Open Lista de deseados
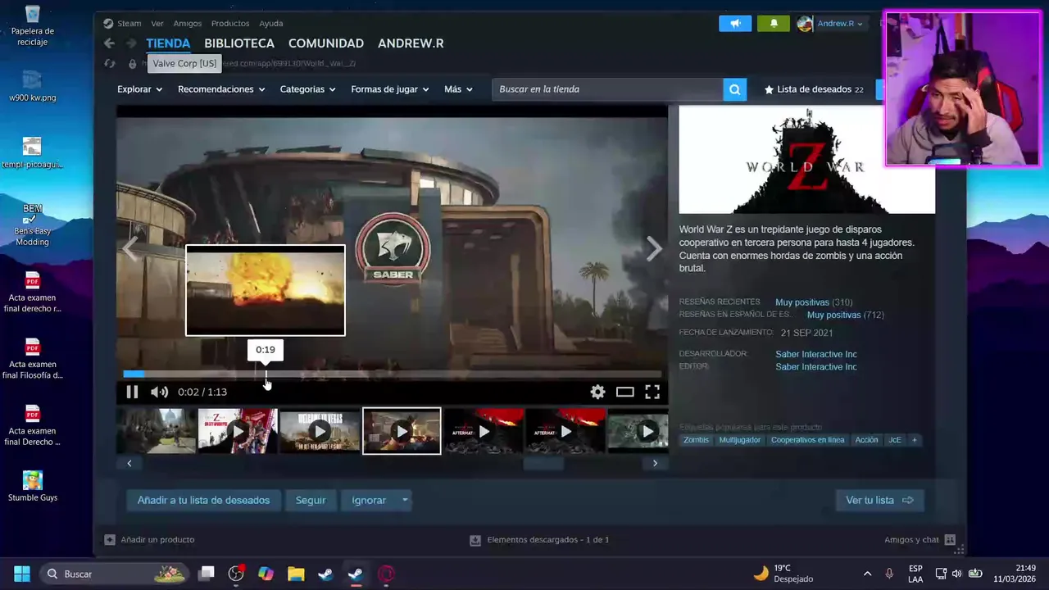 pyautogui.click(x=814, y=89)
